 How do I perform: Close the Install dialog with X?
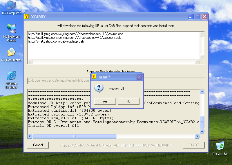tap(139, 77)
